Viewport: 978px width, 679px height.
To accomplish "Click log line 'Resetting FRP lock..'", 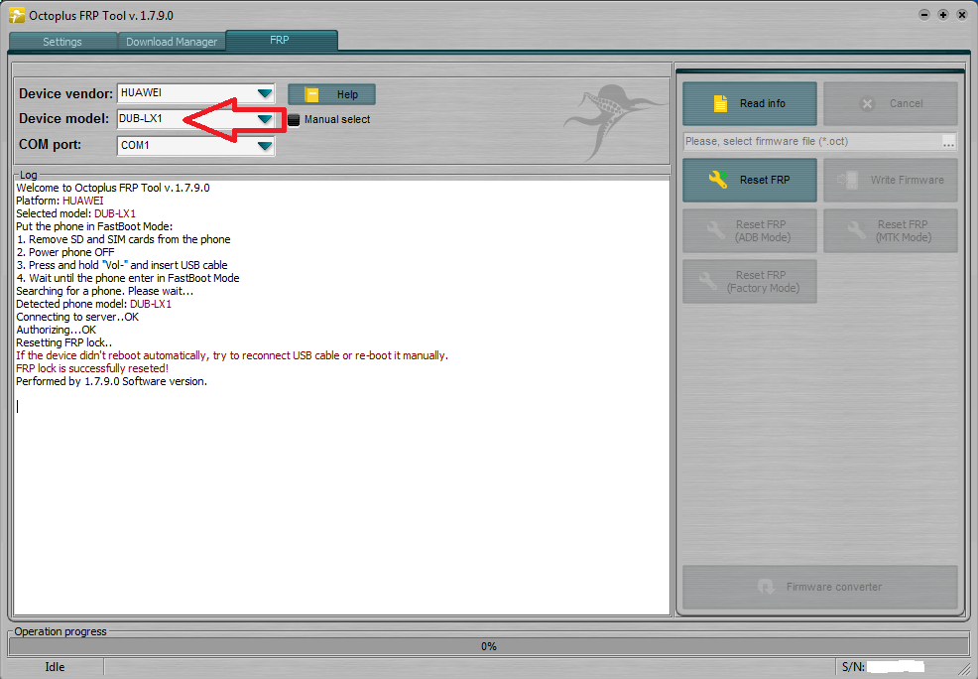I will (x=64, y=342).
